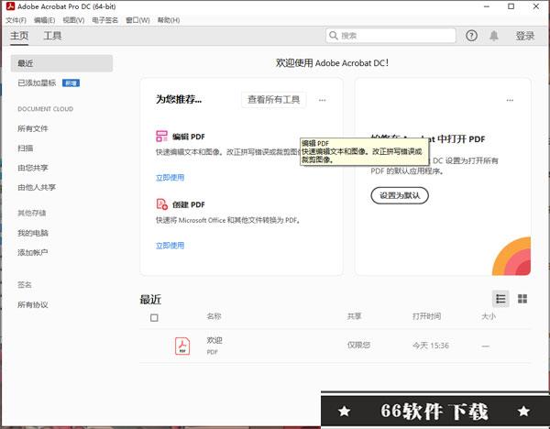550x429 pixels.
Task: Click the 仅限您 sharing status
Action: point(358,346)
